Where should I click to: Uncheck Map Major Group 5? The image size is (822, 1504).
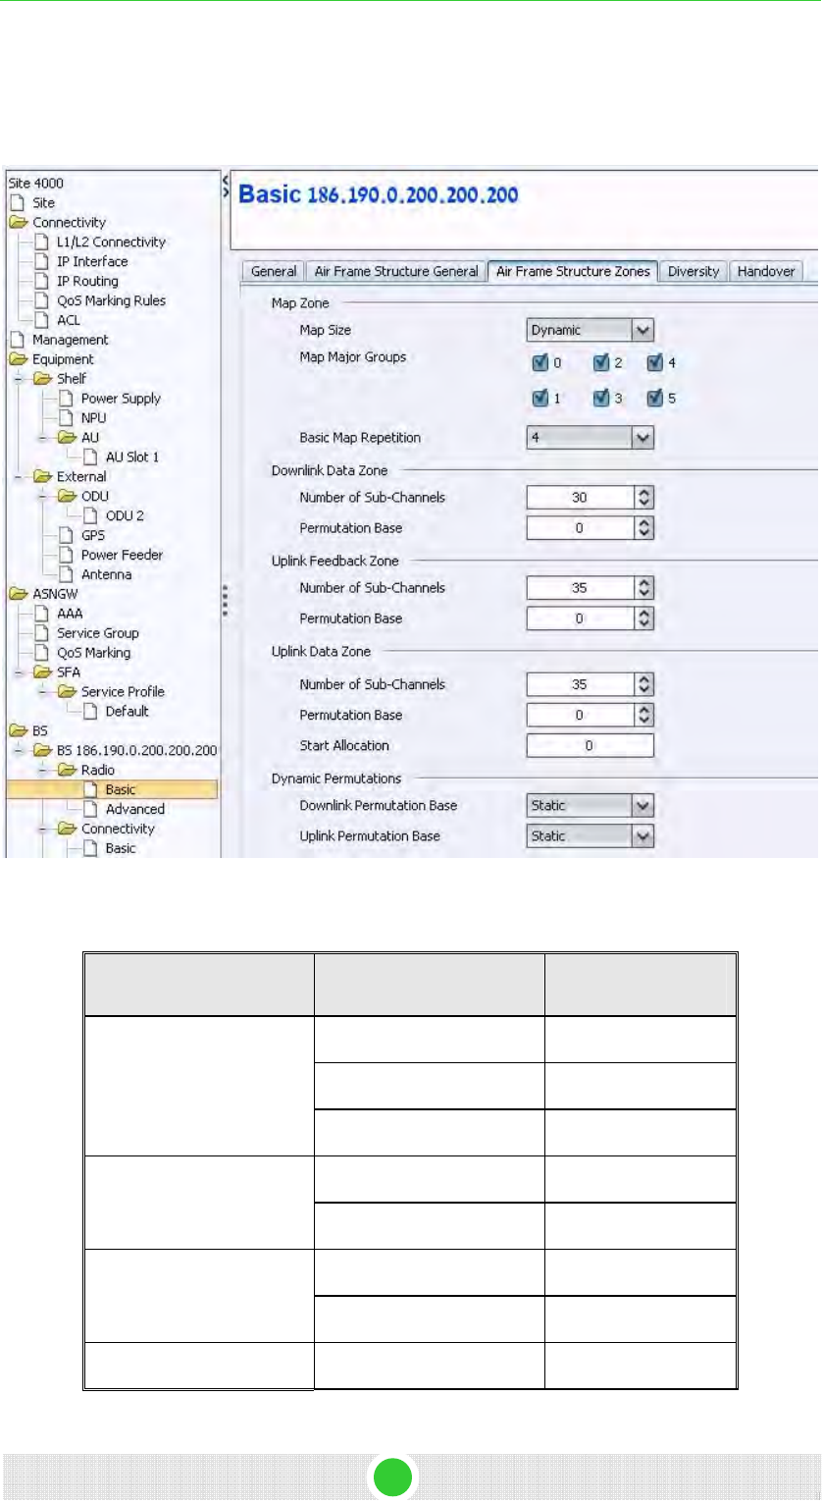(655, 399)
